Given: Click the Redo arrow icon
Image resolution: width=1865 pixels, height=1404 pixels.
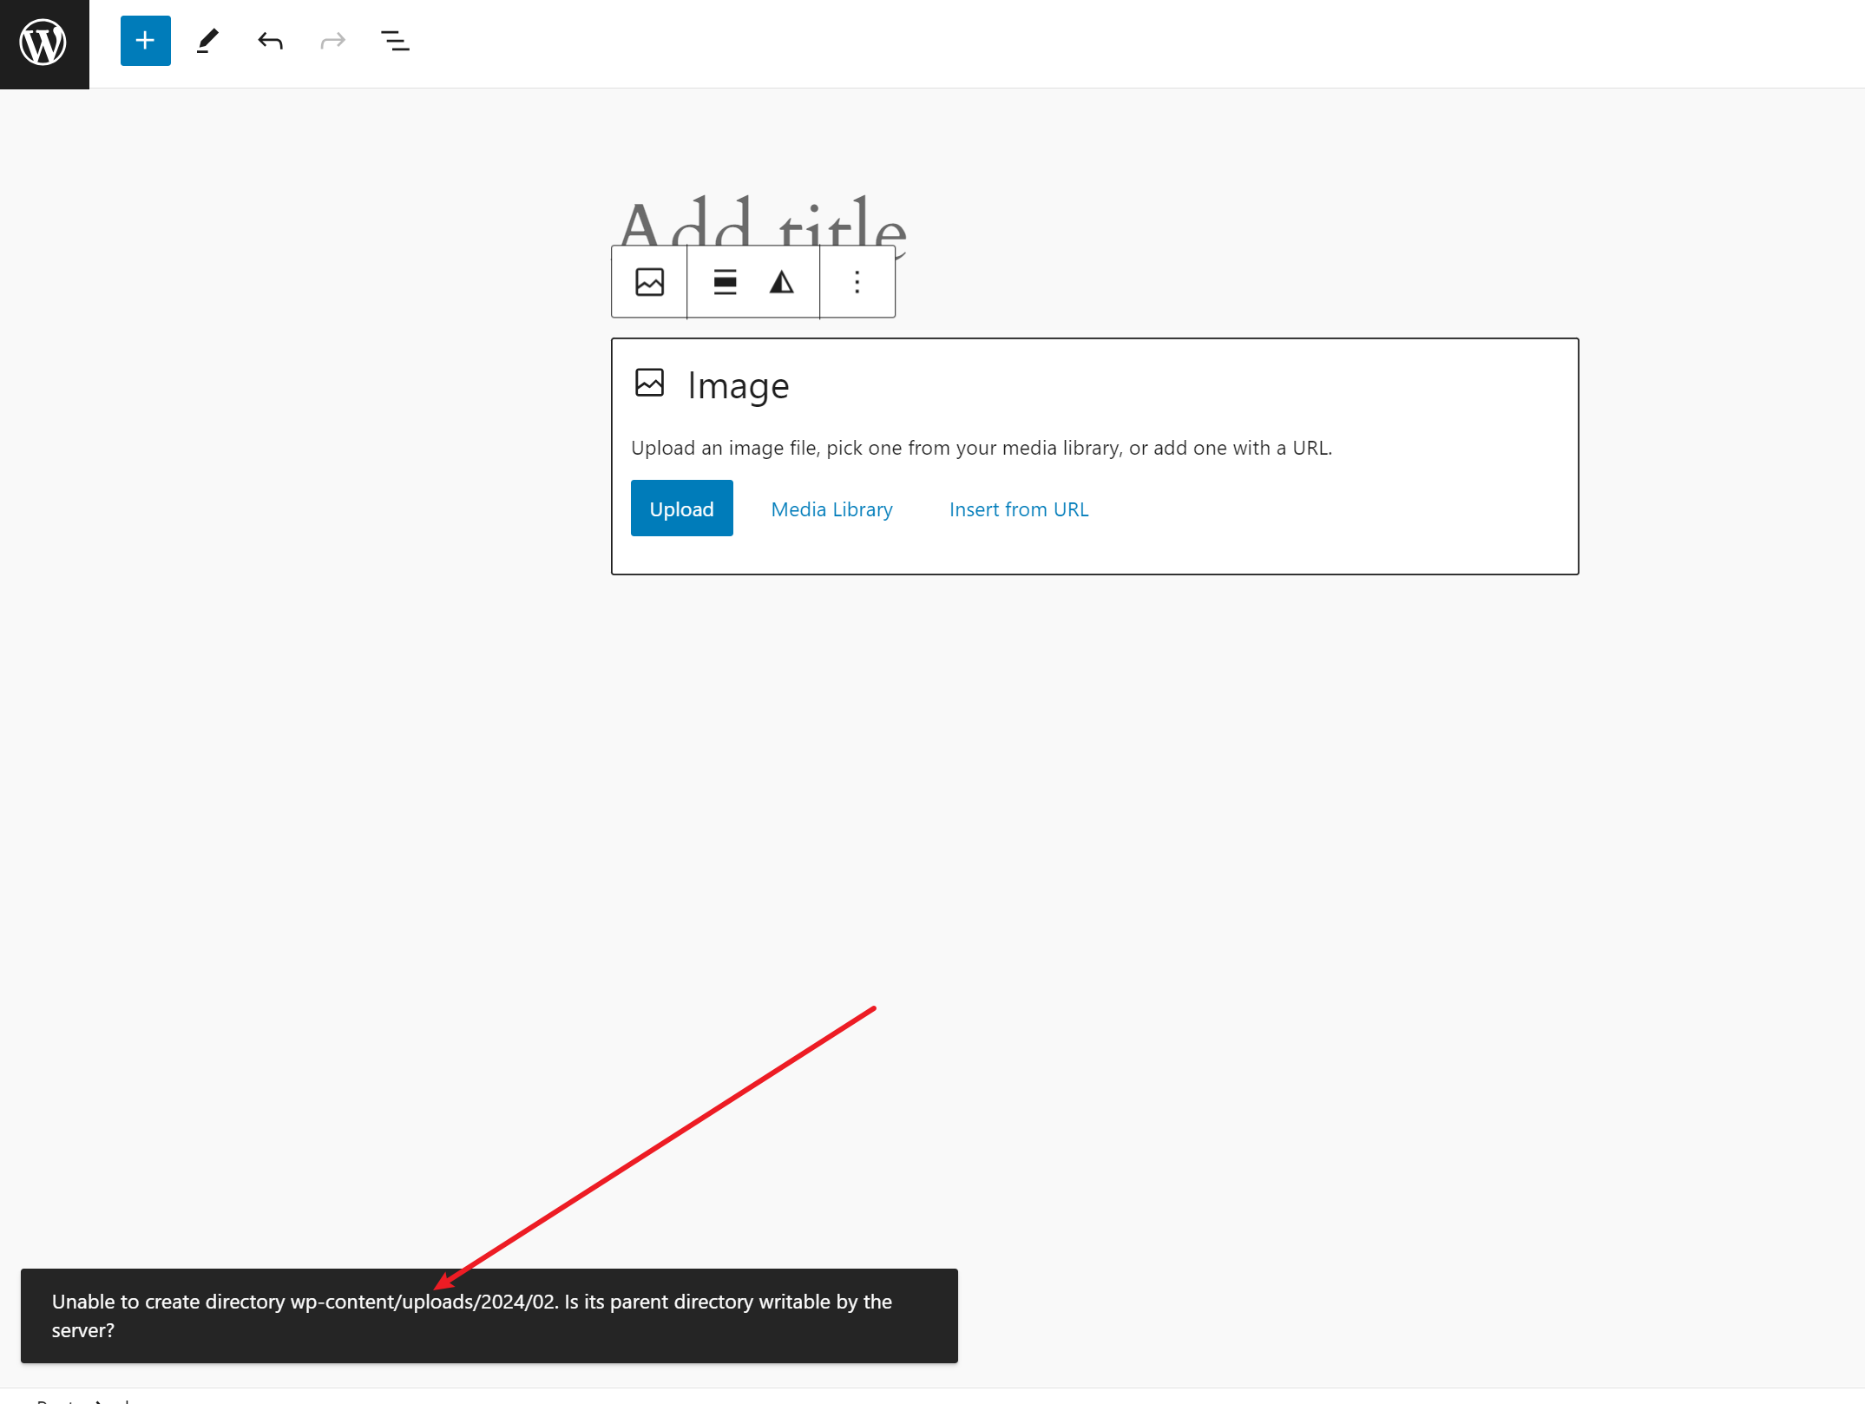Looking at the screenshot, I should 332,41.
